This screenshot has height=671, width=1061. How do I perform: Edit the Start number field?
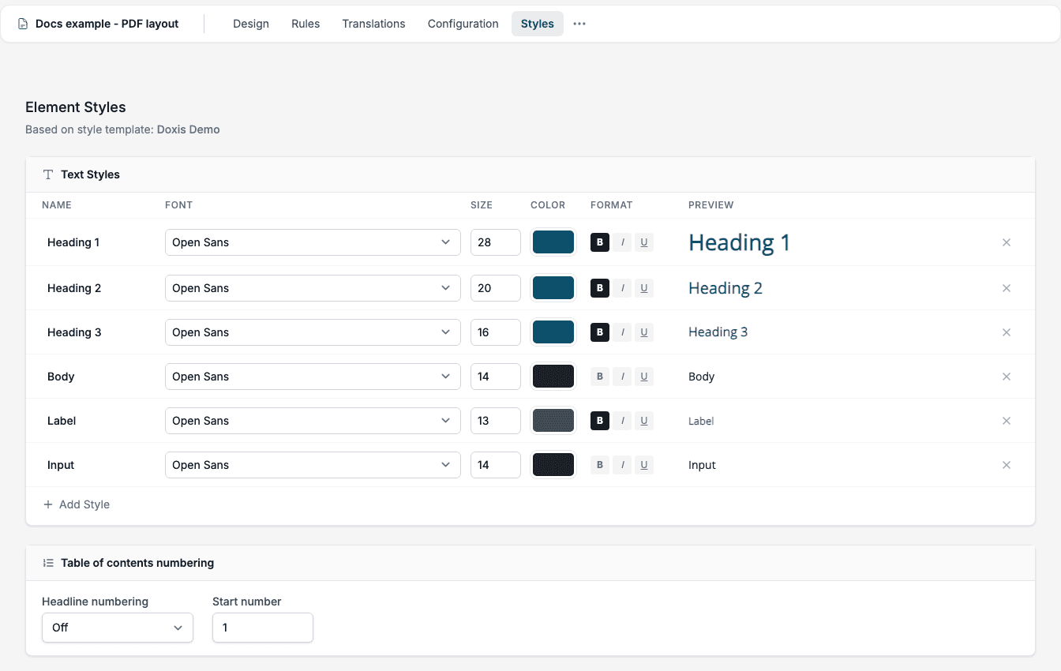click(x=263, y=628)
